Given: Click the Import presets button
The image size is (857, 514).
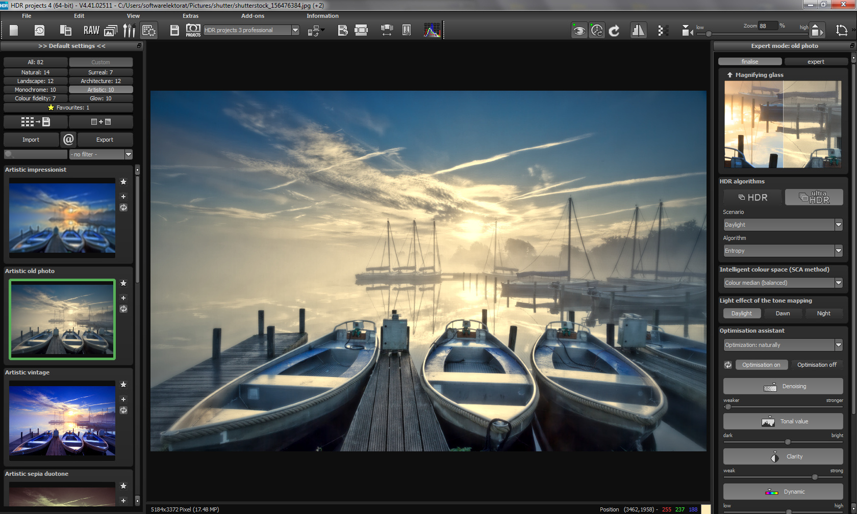Looking at the screenshot, I should pyautogui.click(x=31, y=140).
